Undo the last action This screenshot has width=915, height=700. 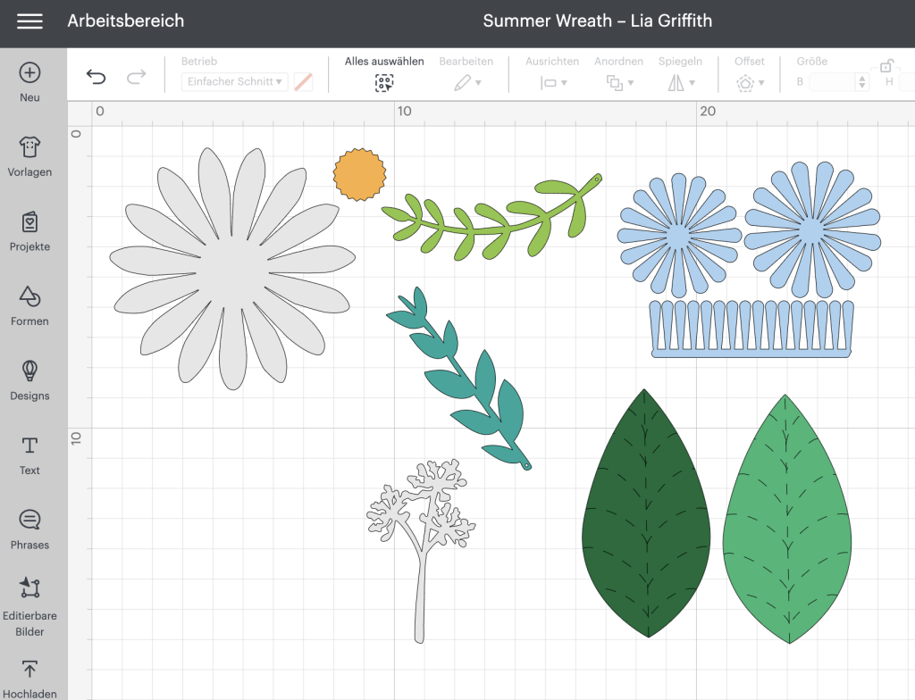96,77
